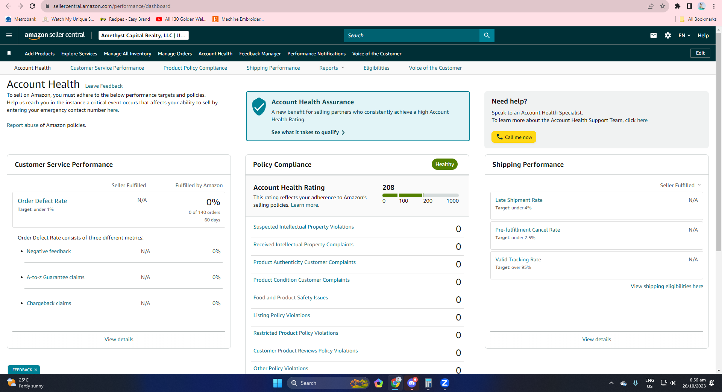Click the search magnifier button
Viewport: 722px width, 392px height.
[x=487, y=35]
